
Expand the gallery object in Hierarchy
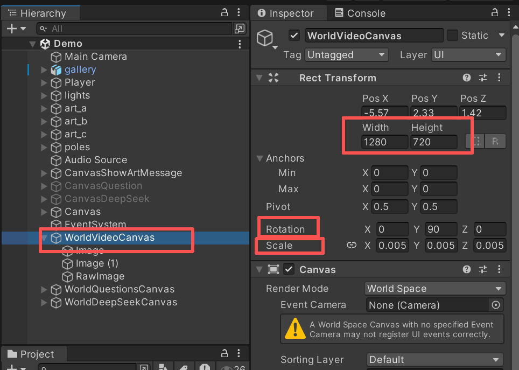click(44, 69)
